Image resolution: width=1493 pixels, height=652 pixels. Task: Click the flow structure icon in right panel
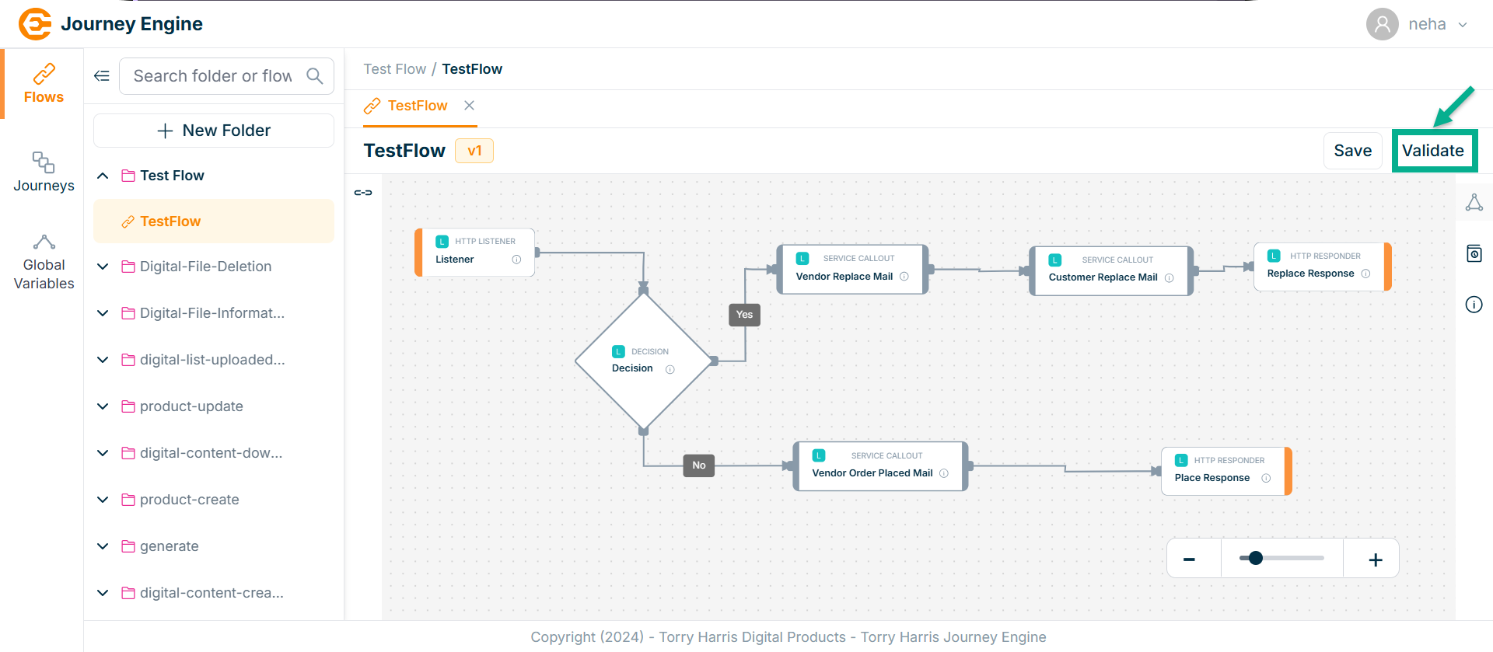(x=1474, y=203)
